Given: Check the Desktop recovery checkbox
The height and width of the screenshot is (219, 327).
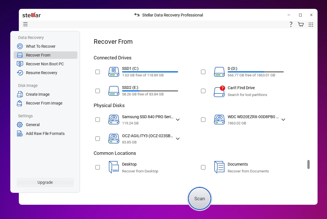Looking at the screenshot, I should point(98,167).
